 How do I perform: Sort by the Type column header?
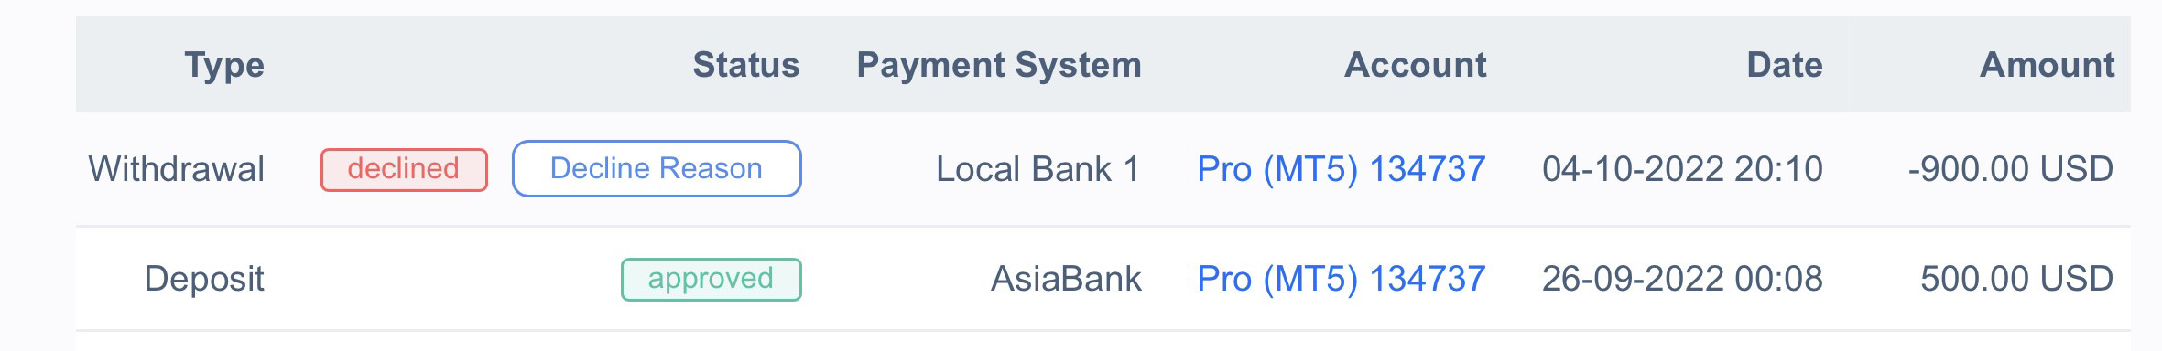click(224, 65)
